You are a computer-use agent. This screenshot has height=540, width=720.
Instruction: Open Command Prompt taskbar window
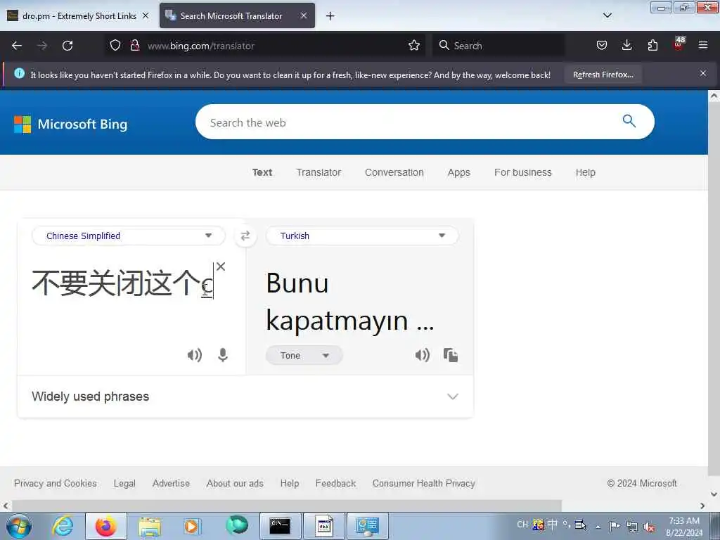click(x=280, y=526)
